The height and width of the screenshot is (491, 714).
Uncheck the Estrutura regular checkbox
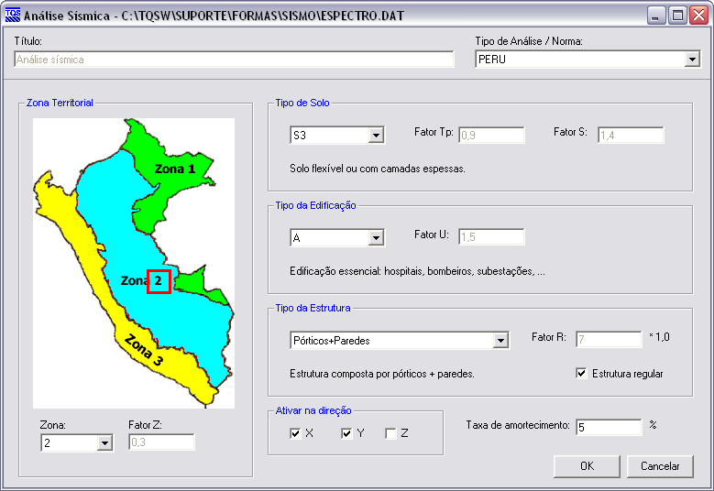[x=581, y=374]
